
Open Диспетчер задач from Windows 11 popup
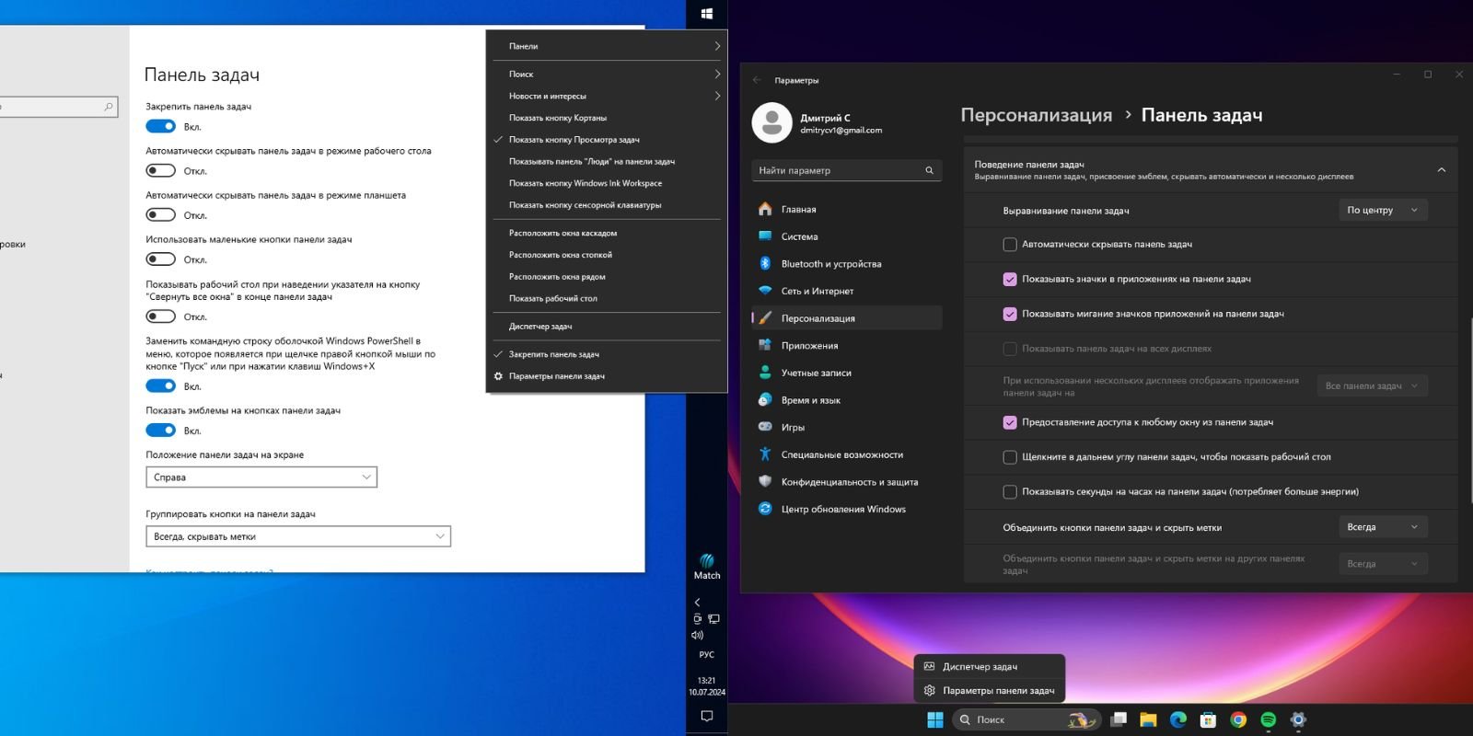989,666
